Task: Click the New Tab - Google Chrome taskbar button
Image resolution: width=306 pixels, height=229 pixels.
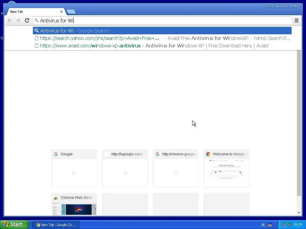Action: pyautogui.click(x=56, y=225)
